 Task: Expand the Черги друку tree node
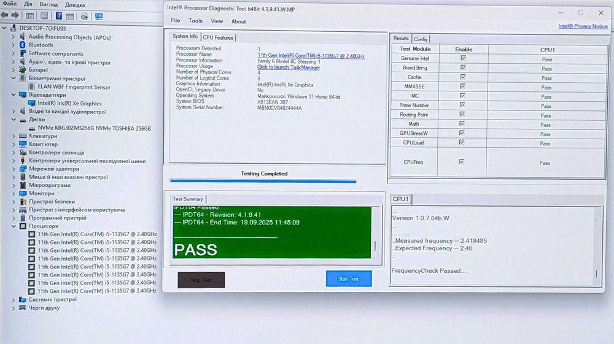click(x=14, y=308)
